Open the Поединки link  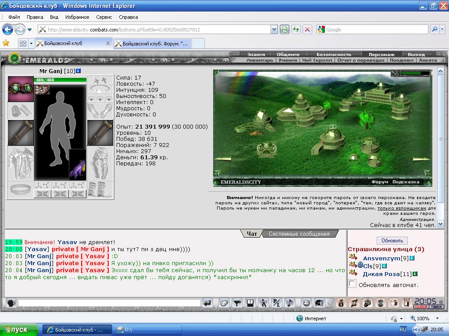point(402,60)
